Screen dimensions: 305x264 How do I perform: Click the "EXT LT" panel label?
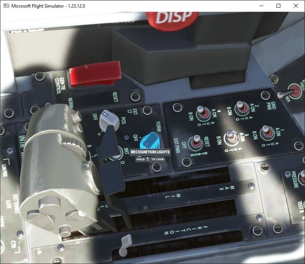click(133, 112)
